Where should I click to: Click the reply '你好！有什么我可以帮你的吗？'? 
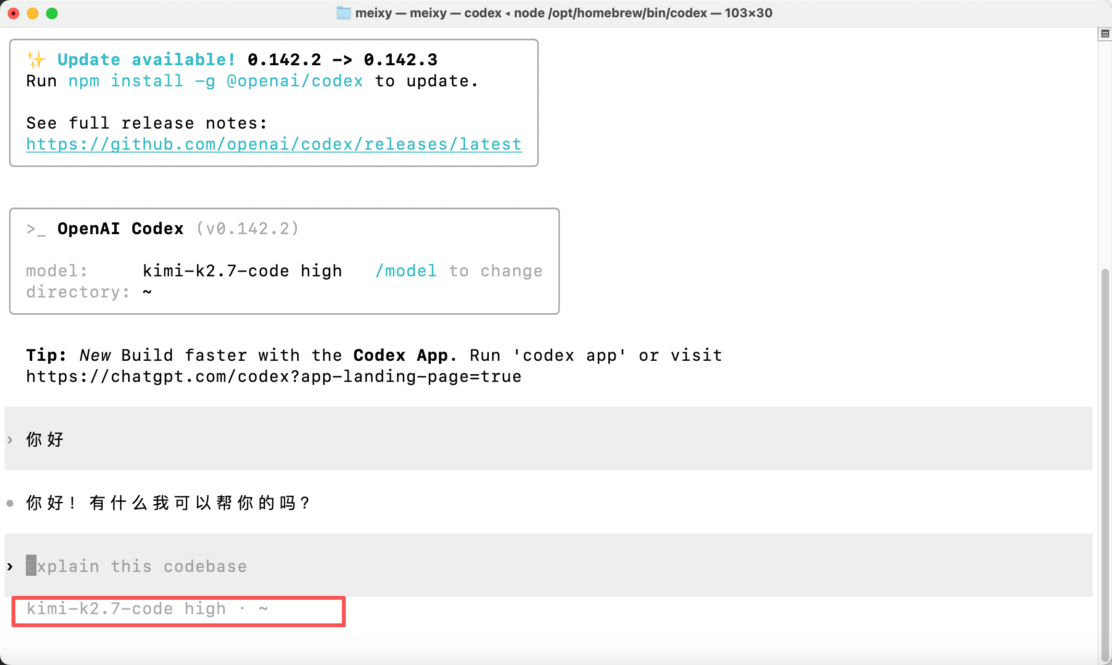pyautogui.click(x=168, y=503)
